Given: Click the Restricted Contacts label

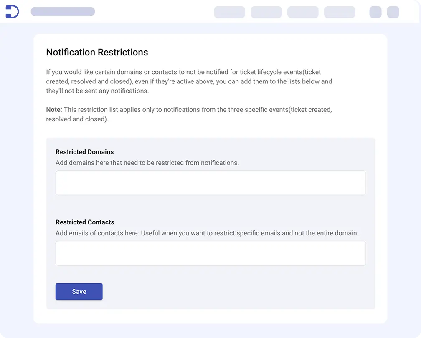Looking at the screenshot, I should 85,222.
